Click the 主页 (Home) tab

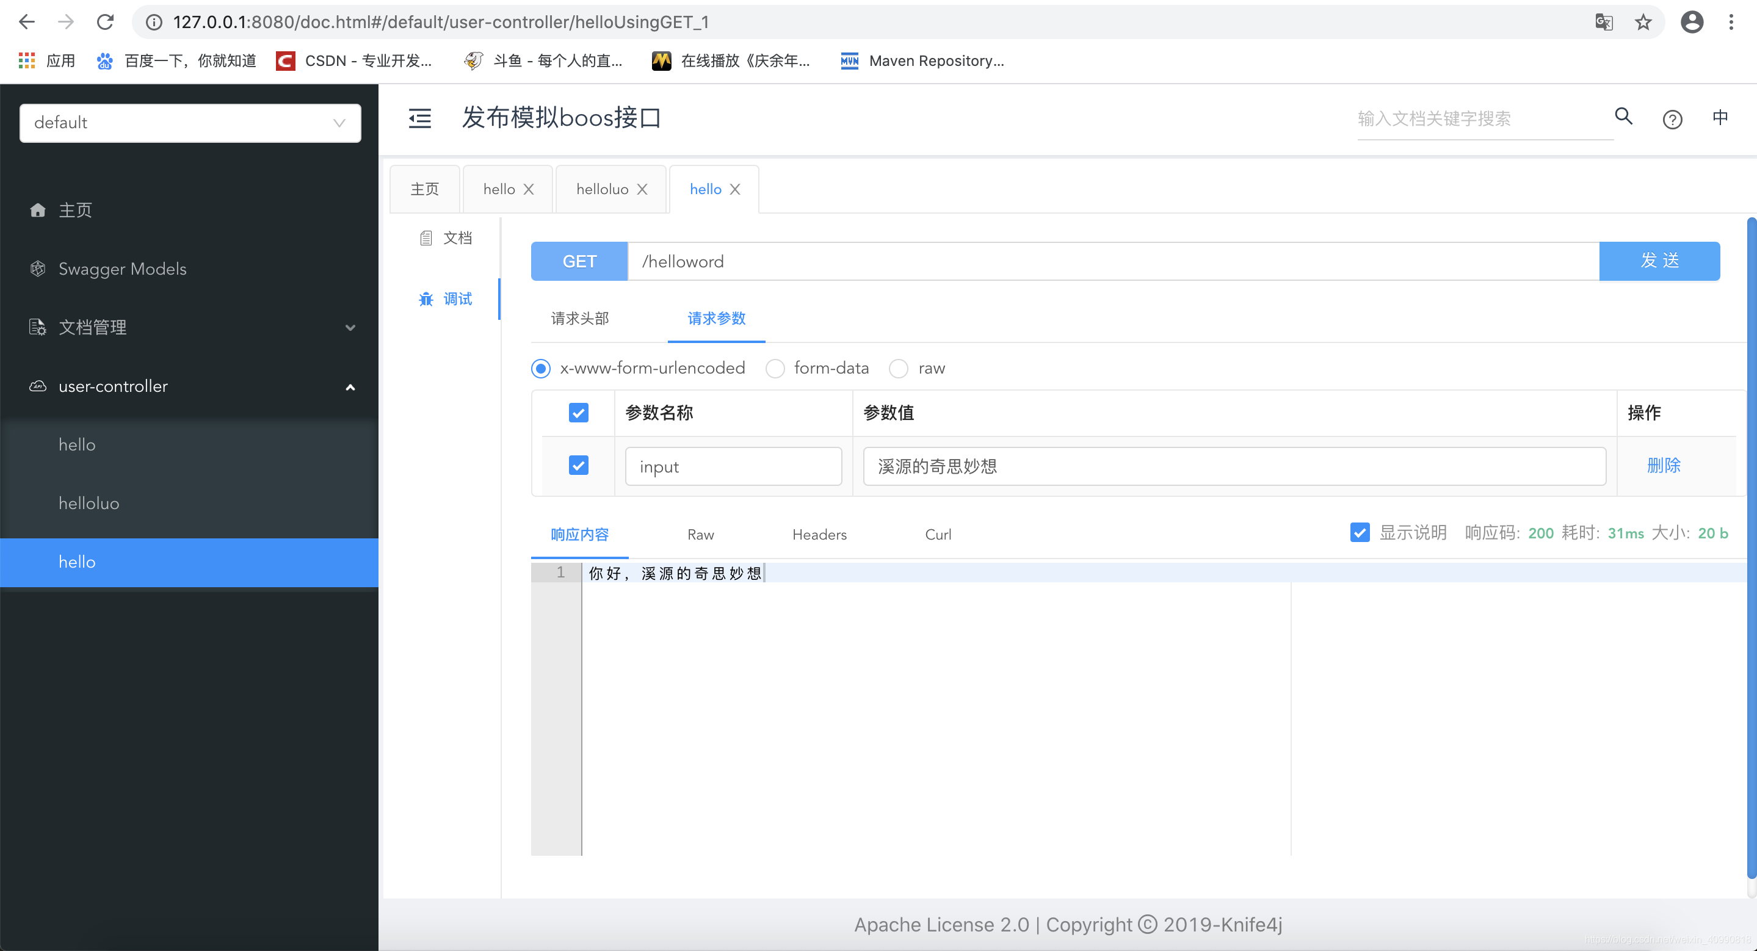tap(425, 189)
